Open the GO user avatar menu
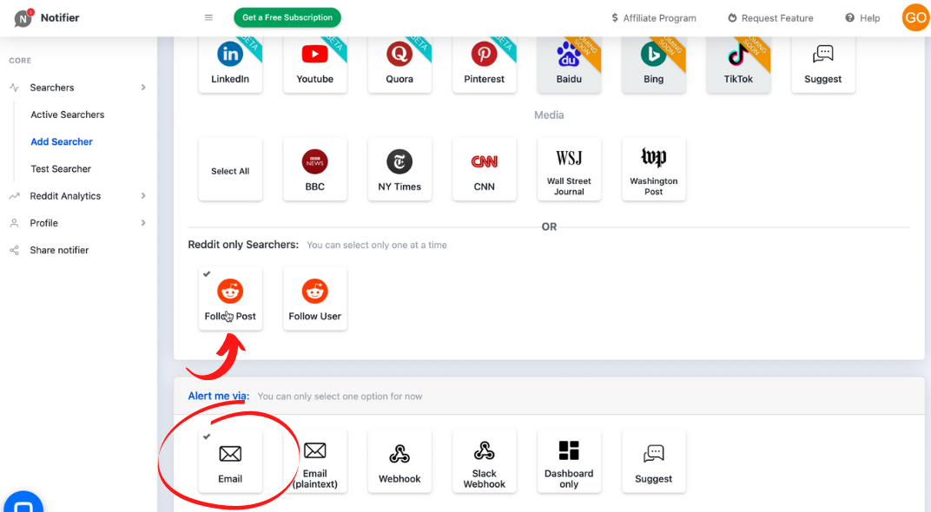931x512 pixels. pos(915,18)
